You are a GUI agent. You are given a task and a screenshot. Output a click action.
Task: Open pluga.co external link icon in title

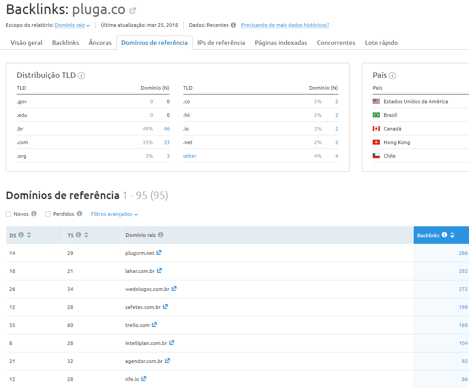coord(132,11)
